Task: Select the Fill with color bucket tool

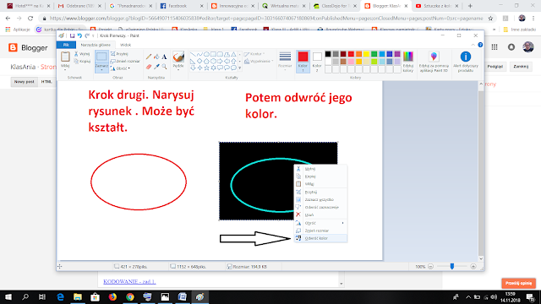Action: [156, 57]
